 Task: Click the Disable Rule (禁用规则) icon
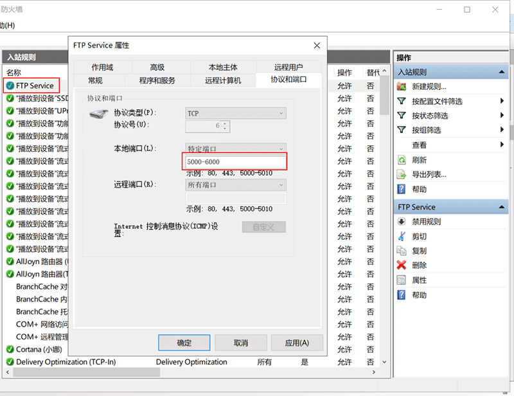(401, 221)
